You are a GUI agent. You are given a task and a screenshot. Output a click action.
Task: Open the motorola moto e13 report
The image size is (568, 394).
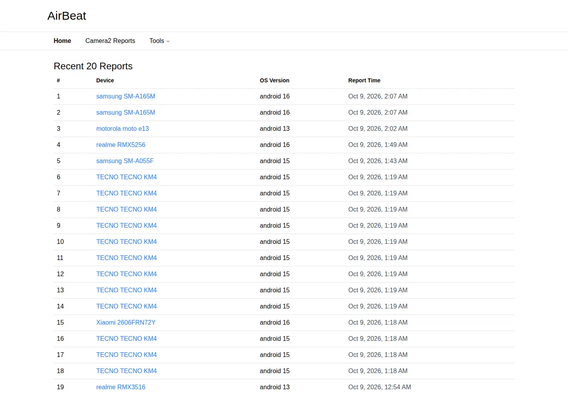click(x=123, y=129)
